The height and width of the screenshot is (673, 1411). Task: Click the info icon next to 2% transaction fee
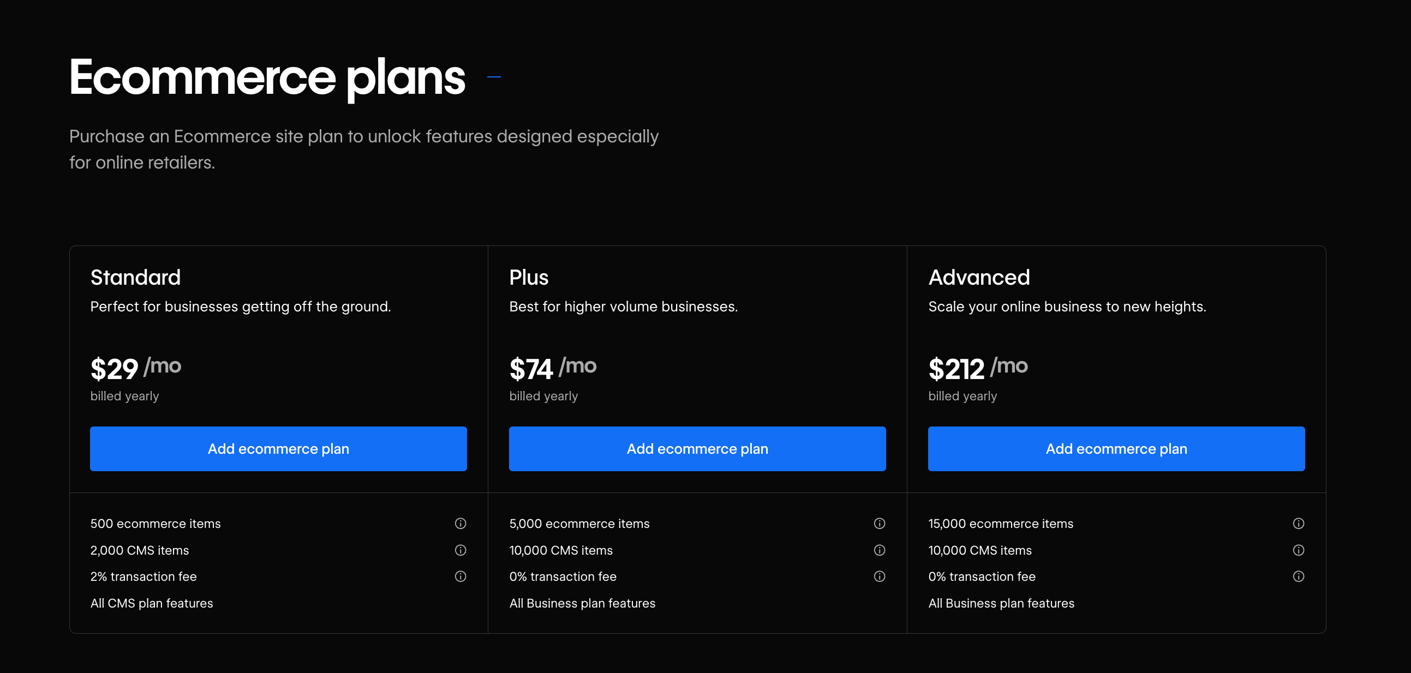pyautogui.click(x=460, y=576)
